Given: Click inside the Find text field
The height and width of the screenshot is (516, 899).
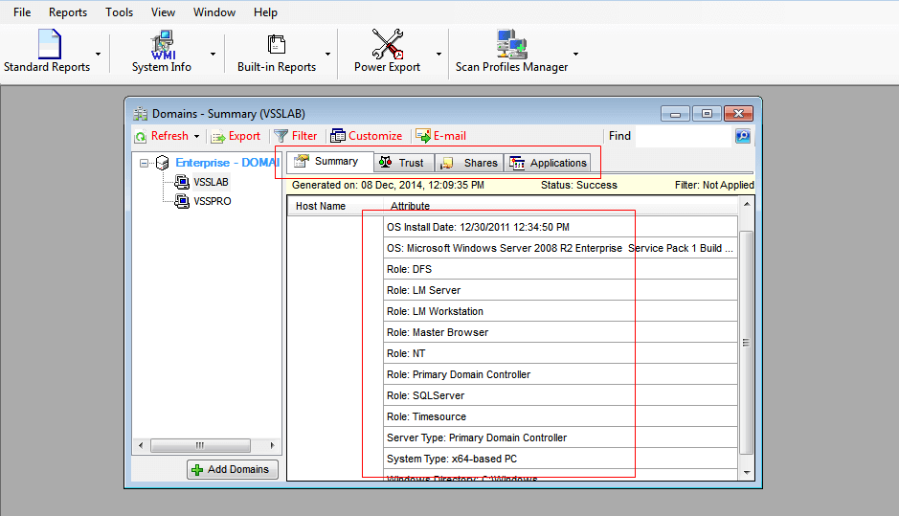Looking at the screenshot, I should click(x=684, y=136).
